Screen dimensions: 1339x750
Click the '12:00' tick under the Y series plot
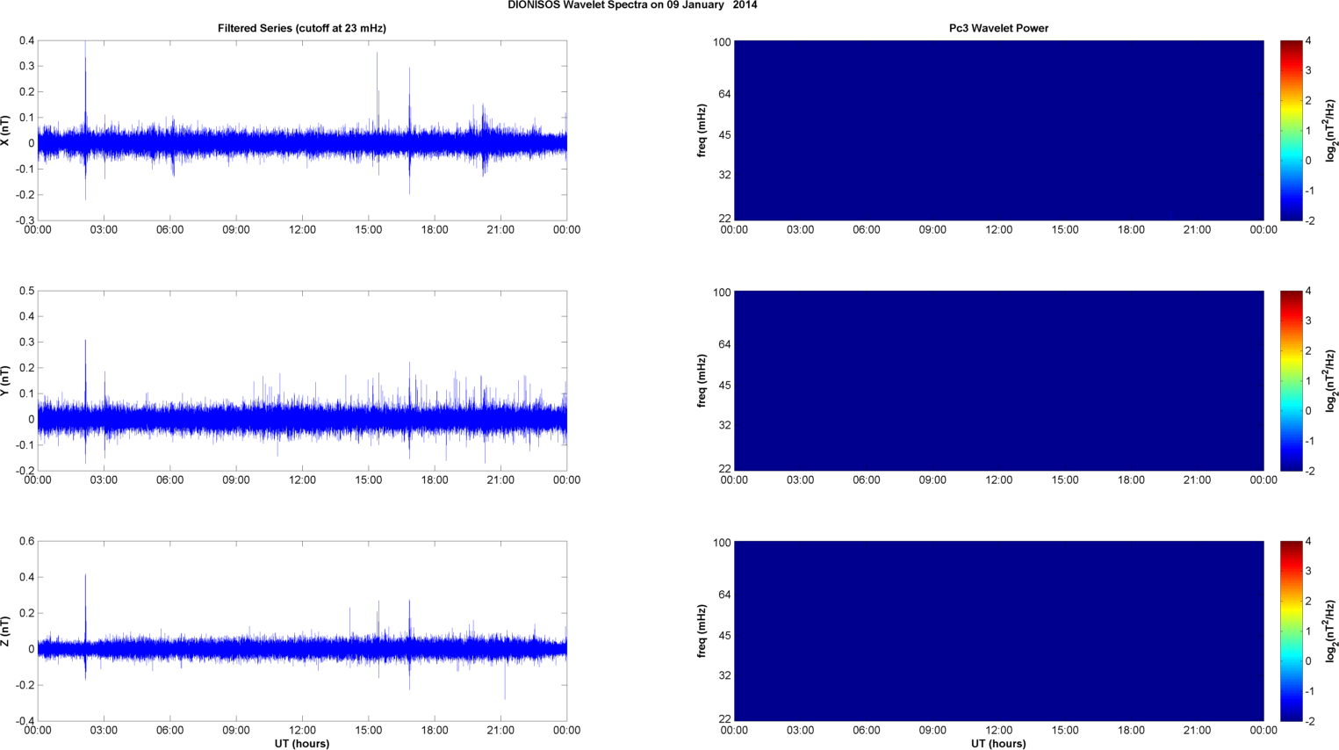tap(302, 480)
